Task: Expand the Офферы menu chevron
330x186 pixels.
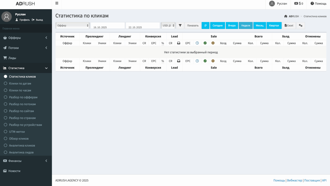Action: tap(46, 38)
